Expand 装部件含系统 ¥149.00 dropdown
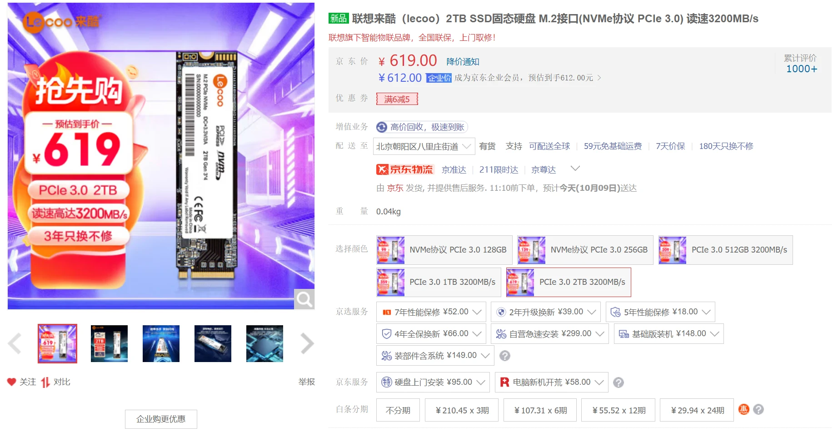This screenshot has height=432, width=833. click(435, 356)
